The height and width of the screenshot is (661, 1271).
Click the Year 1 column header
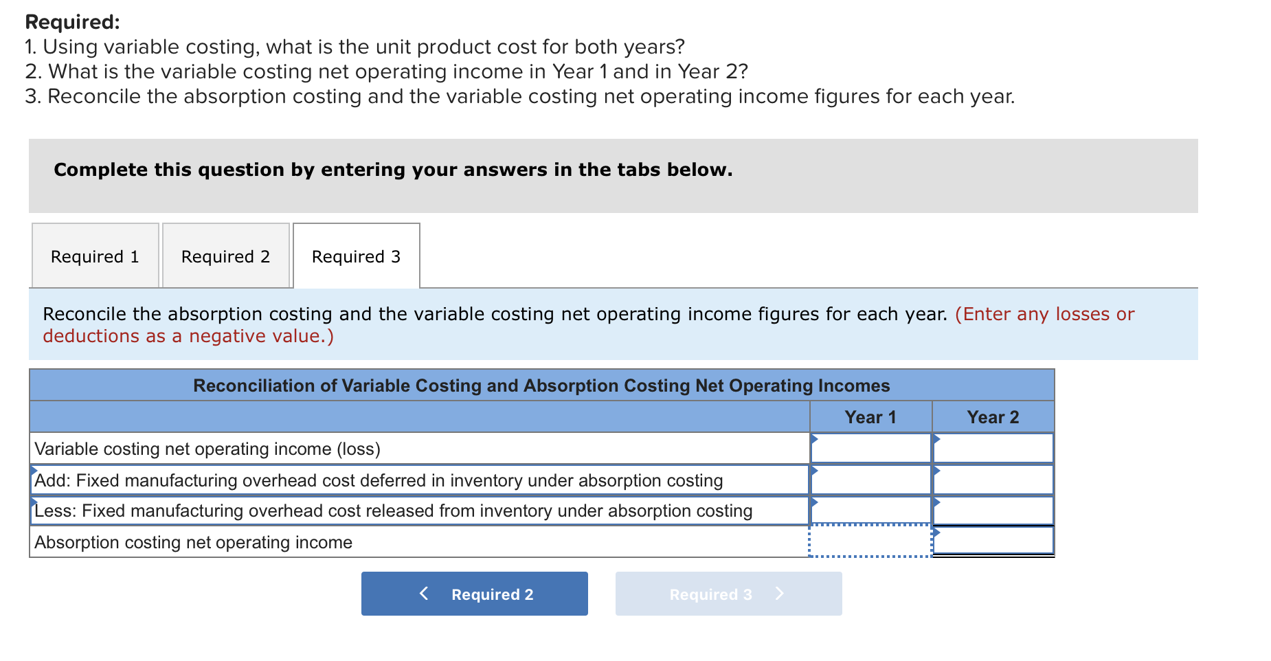pos(869,416)
